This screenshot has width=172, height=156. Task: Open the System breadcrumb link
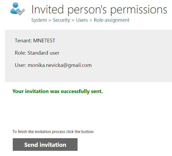coord(39,20)
